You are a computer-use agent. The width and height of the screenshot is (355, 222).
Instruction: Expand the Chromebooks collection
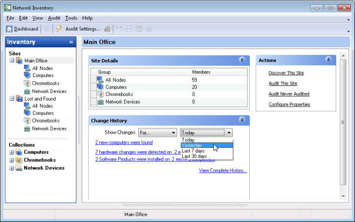[x=11, y=160]
